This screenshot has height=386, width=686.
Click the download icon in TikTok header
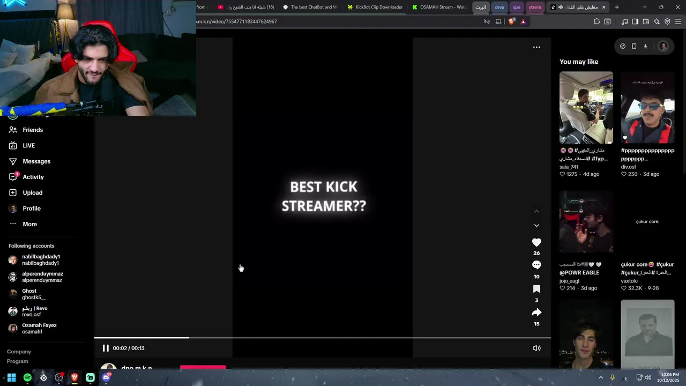(x=645, y=46)
